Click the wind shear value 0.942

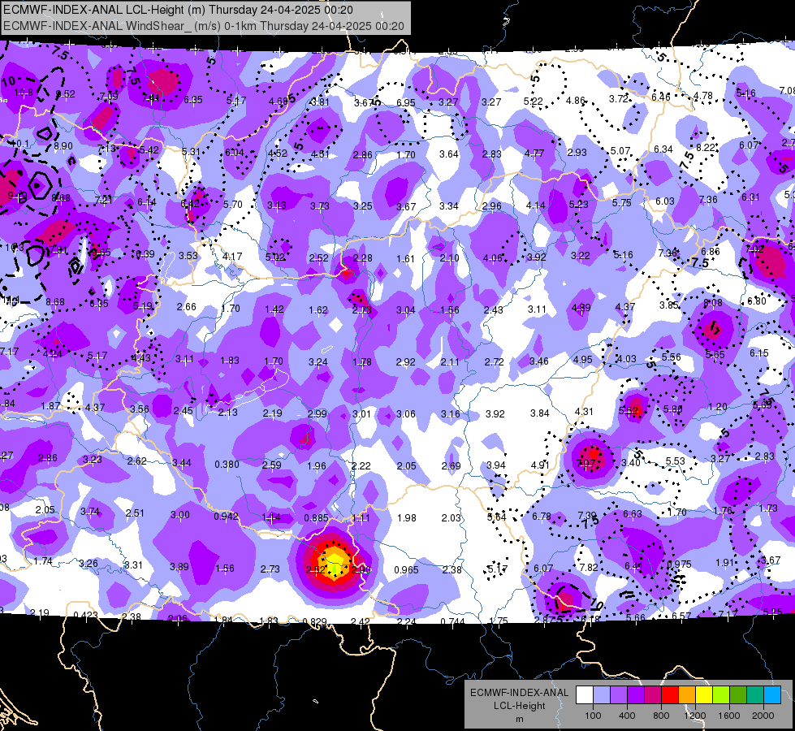(226, 517)
